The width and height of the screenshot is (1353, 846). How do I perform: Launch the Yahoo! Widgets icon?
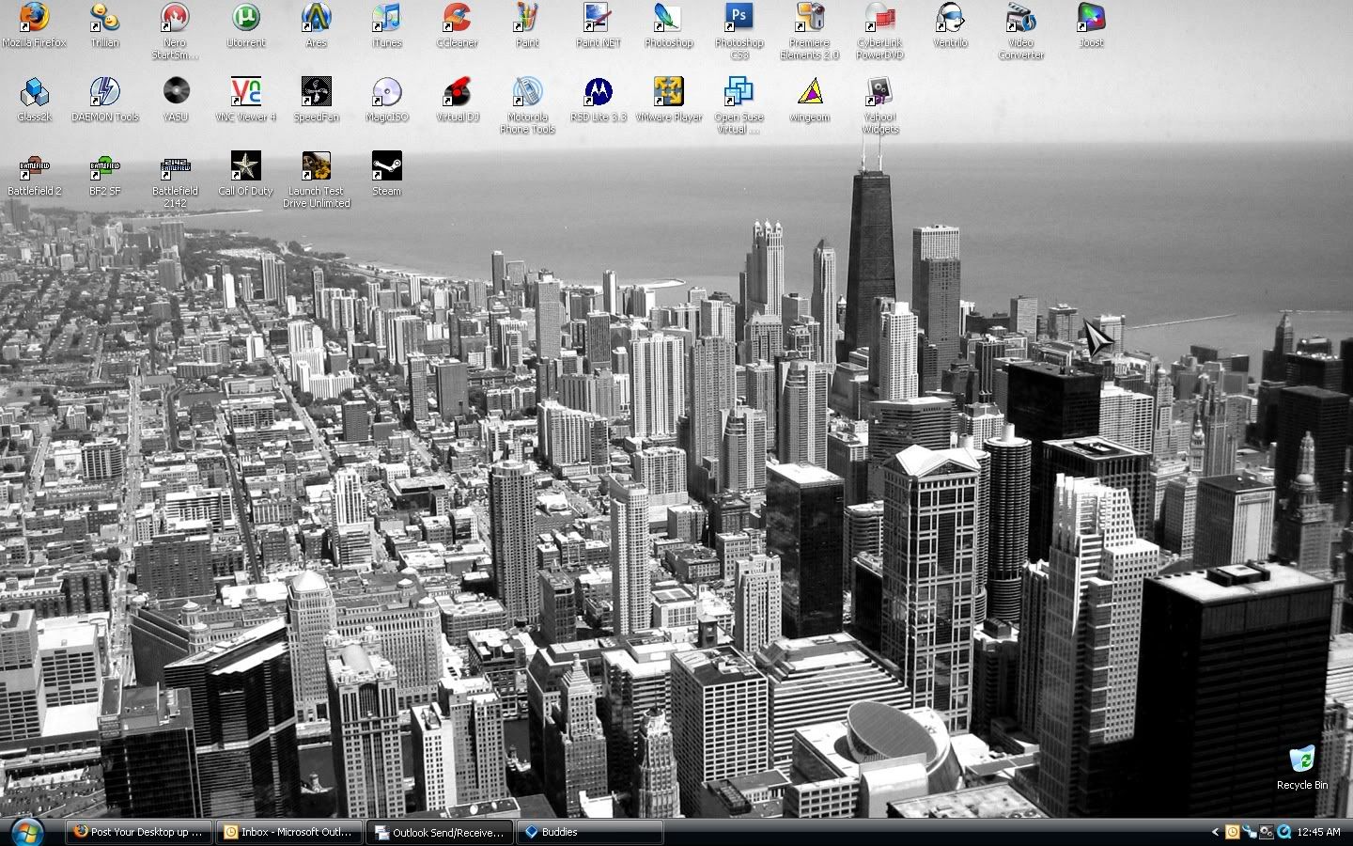(x=880, y=105)
